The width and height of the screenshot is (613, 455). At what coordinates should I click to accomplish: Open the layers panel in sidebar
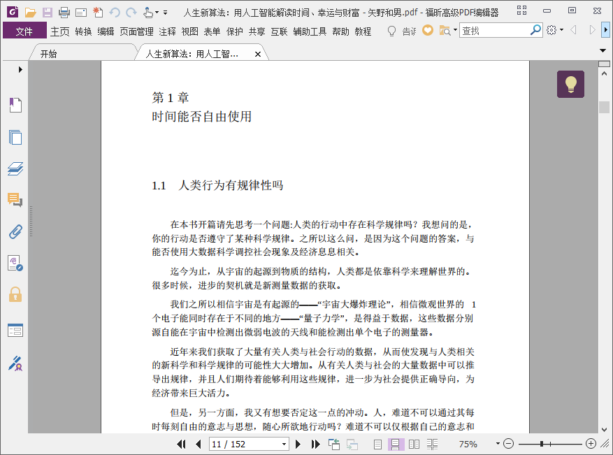click(15, 168)
